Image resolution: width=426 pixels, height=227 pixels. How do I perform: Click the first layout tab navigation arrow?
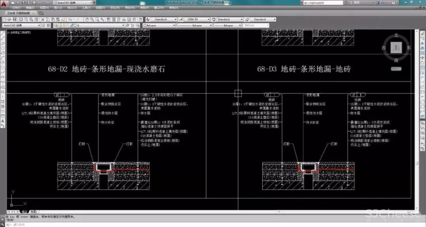pyautogui.click(x=9, y=212)
